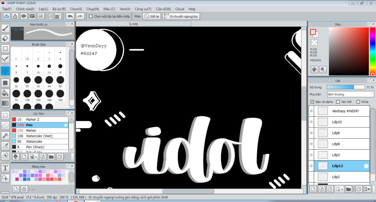The image size is (376, 202).
Task: Enable 'Khóa' layer lock checkbox
Action: click(358, 102)
